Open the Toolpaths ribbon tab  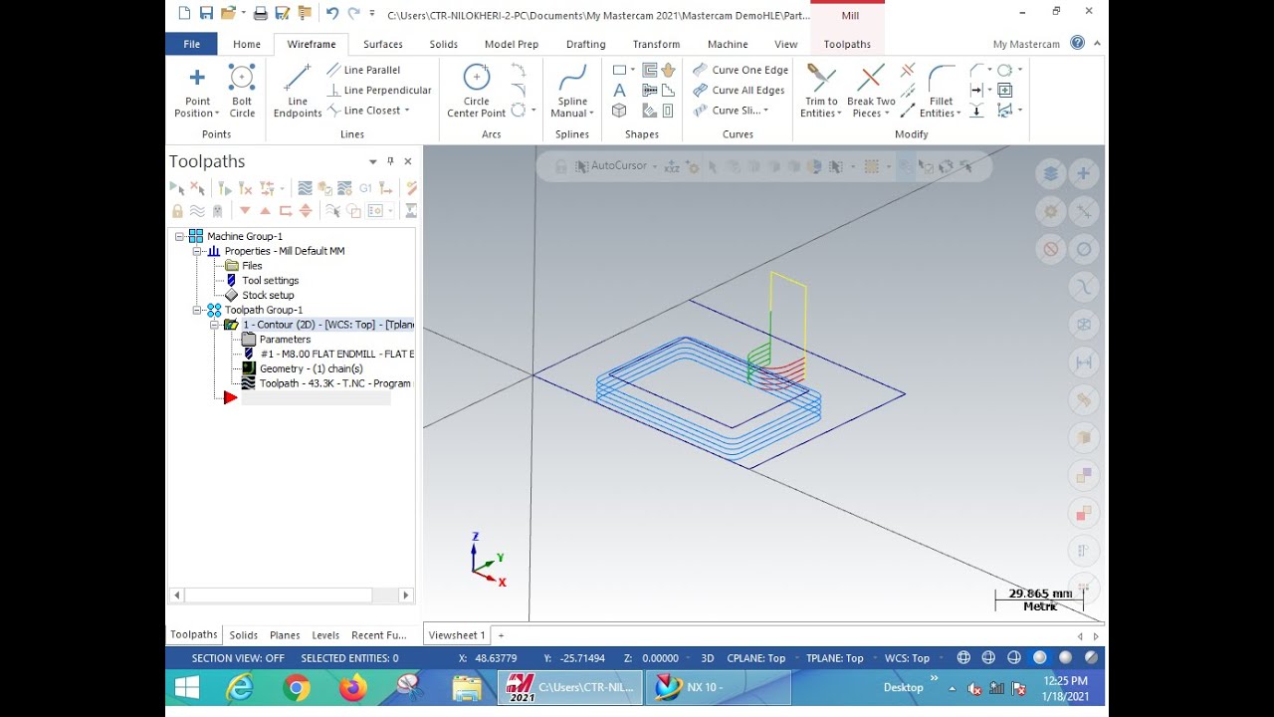(x=847, y=44)
